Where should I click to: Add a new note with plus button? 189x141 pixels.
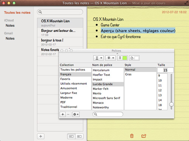point(41,136)
